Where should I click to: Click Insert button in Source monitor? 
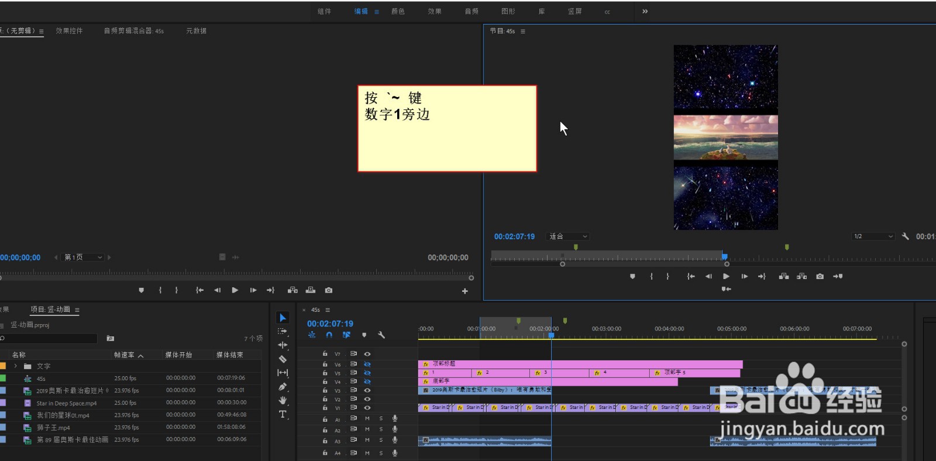pyautogui.click(x=292, y=290)
